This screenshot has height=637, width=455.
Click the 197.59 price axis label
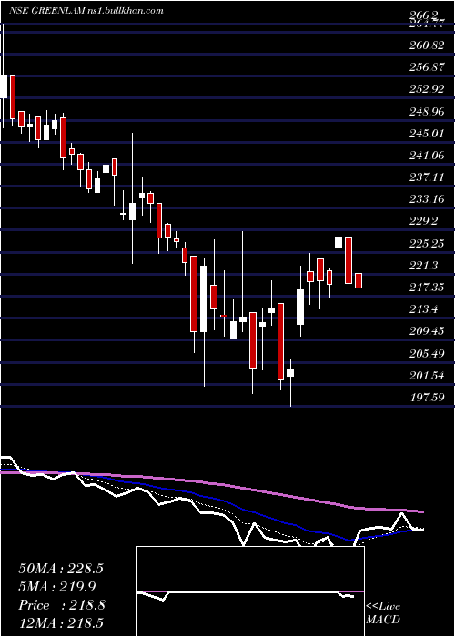tap(426, 398)
